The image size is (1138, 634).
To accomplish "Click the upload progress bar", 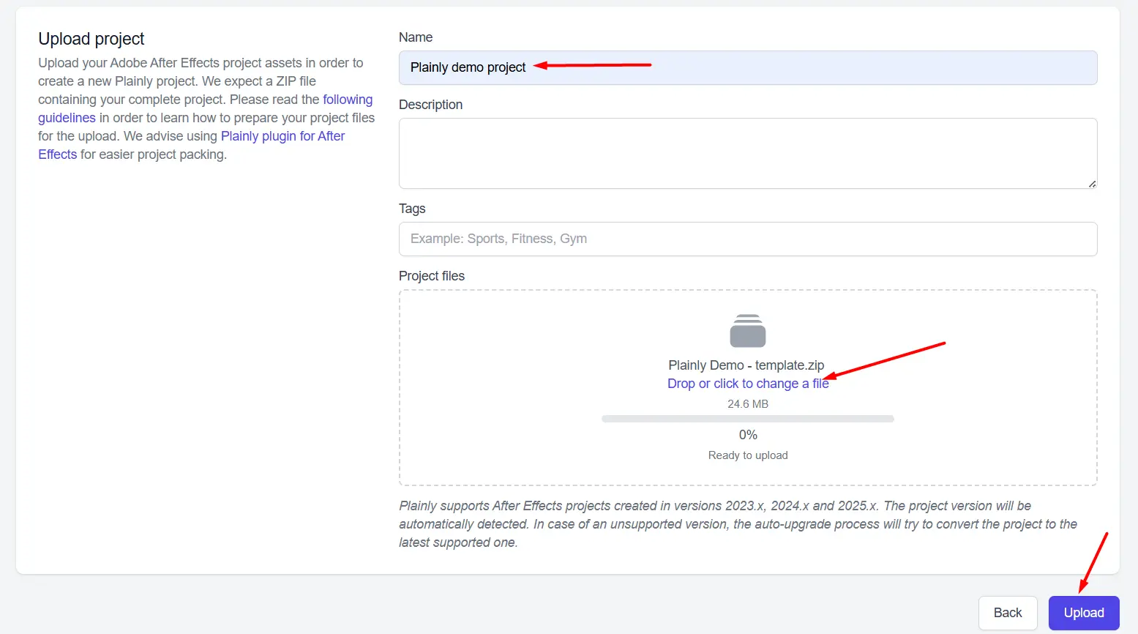I will point(748,419).
